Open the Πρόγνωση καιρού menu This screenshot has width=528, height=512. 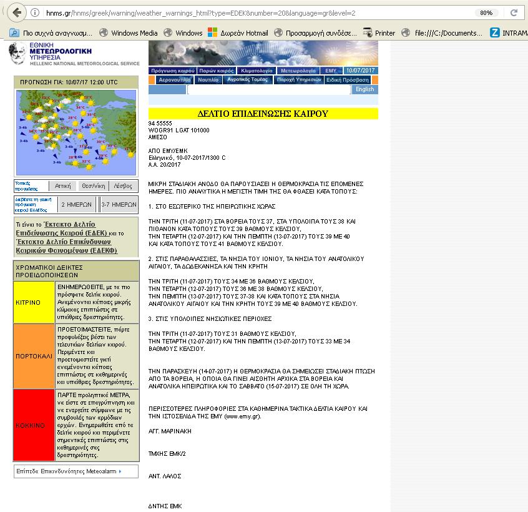pyautogui.click(x=173, y=71)
